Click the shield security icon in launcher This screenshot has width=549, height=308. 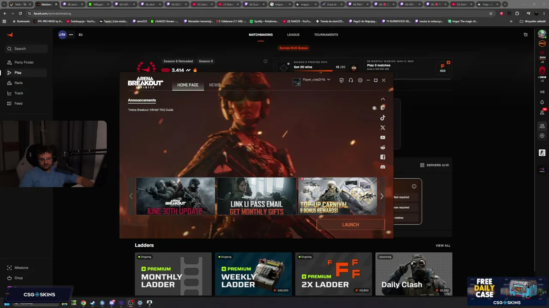click(341, 80)
